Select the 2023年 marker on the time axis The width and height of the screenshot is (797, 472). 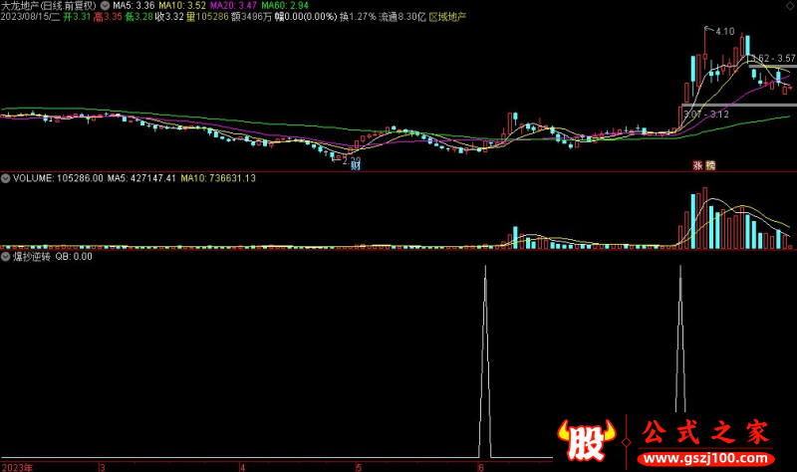coord(18,465)
